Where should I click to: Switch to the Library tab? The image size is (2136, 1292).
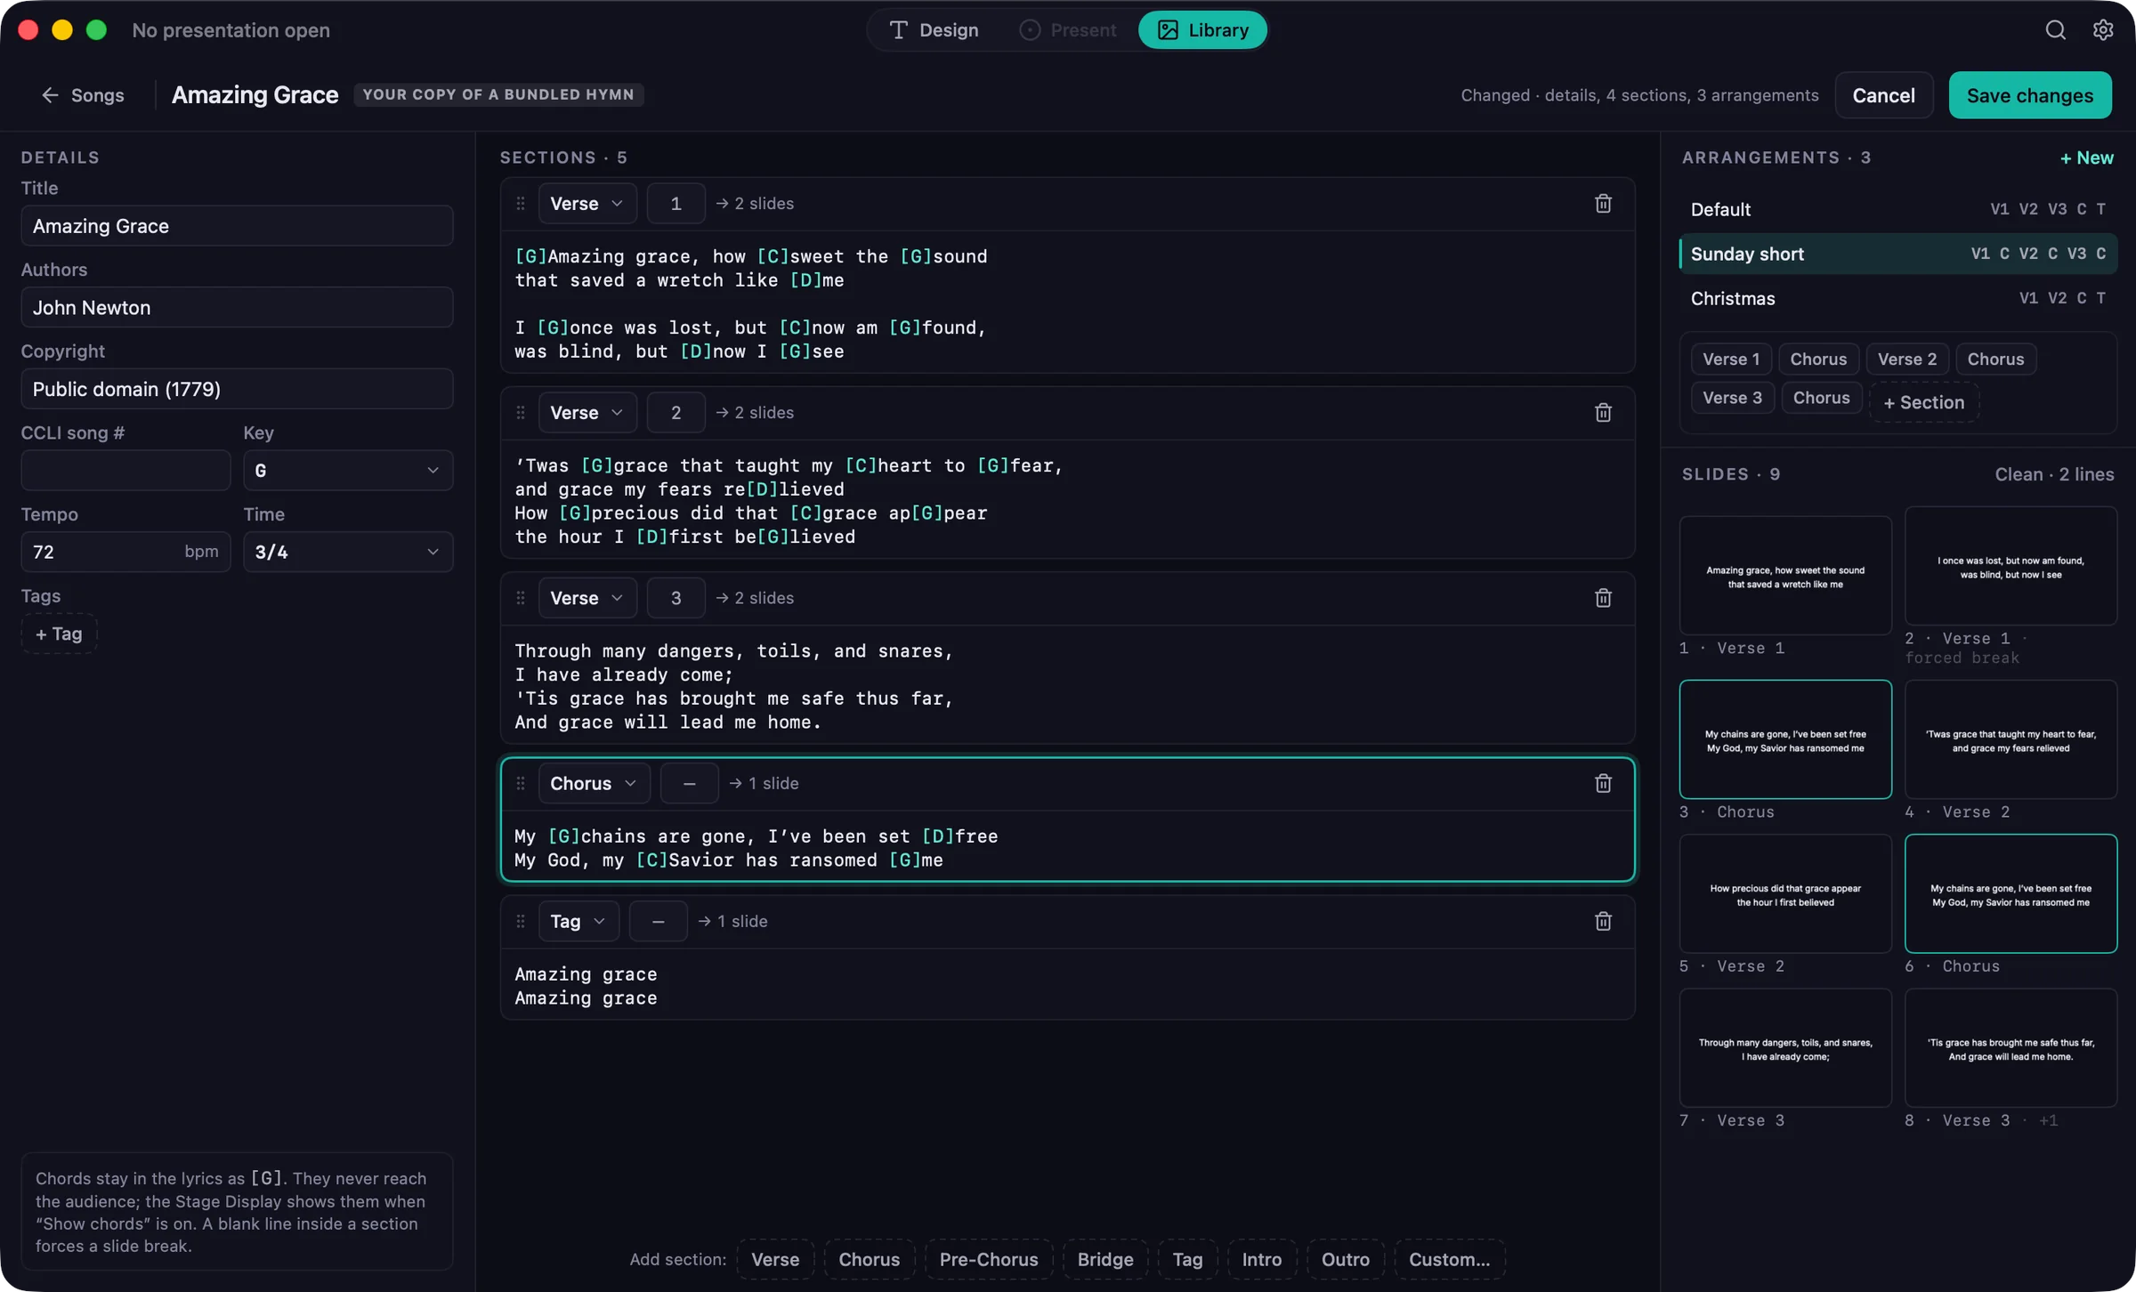(x=1202, y=30)
